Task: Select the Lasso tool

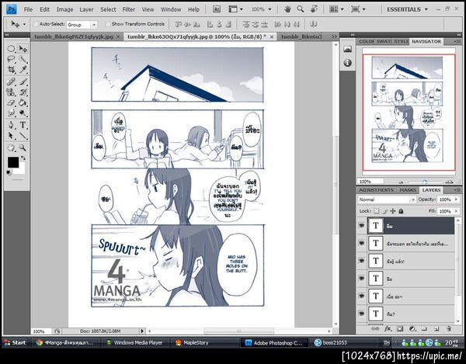Action: [x=11, y=59]
